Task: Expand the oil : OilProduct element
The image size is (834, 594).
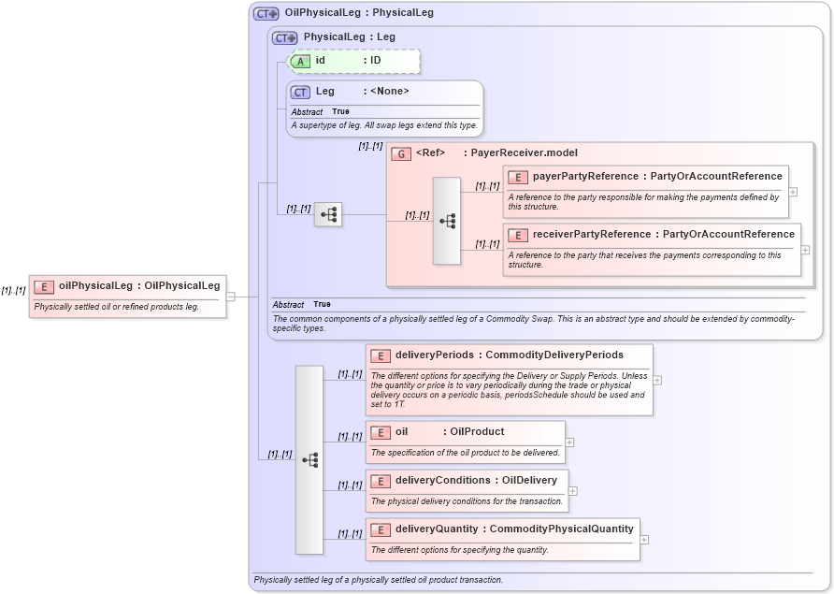Action: point(569,442)
